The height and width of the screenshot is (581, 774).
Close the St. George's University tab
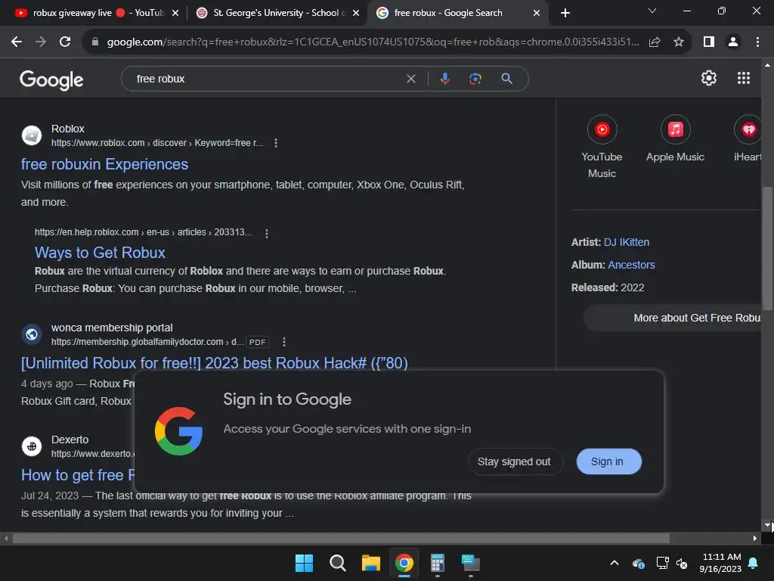pyautogui.click(x=356, y=13)
